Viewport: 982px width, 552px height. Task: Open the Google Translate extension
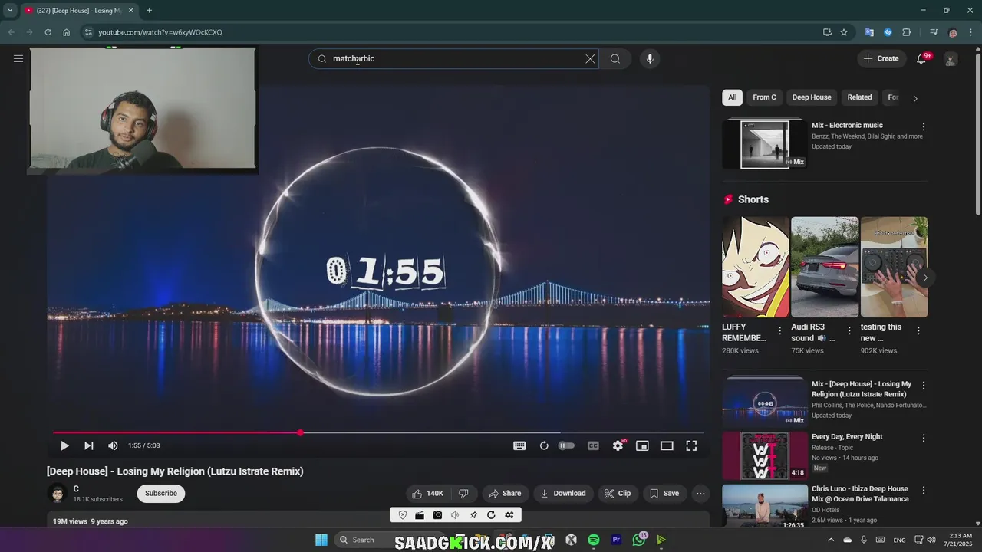pyautogui.click(x=869, y=32)
